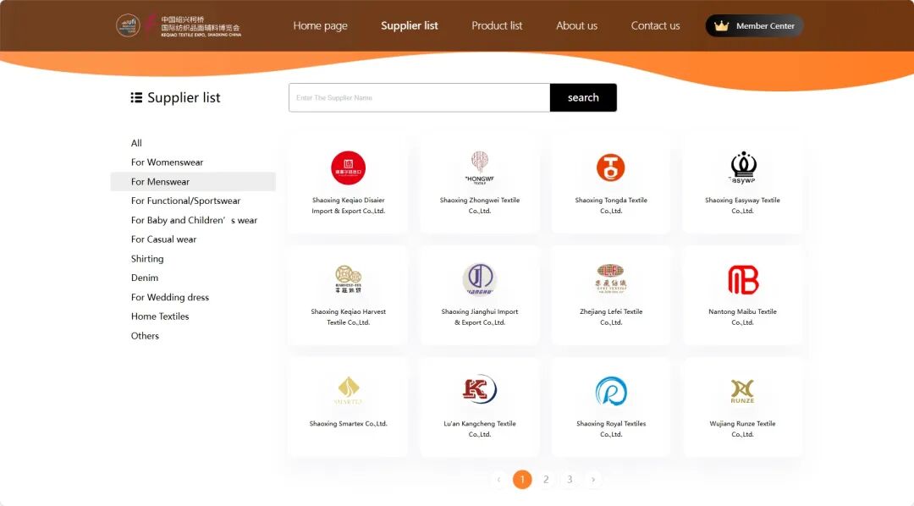Click Nantong Maibu Textile Co.,Ltd. name

743,316
